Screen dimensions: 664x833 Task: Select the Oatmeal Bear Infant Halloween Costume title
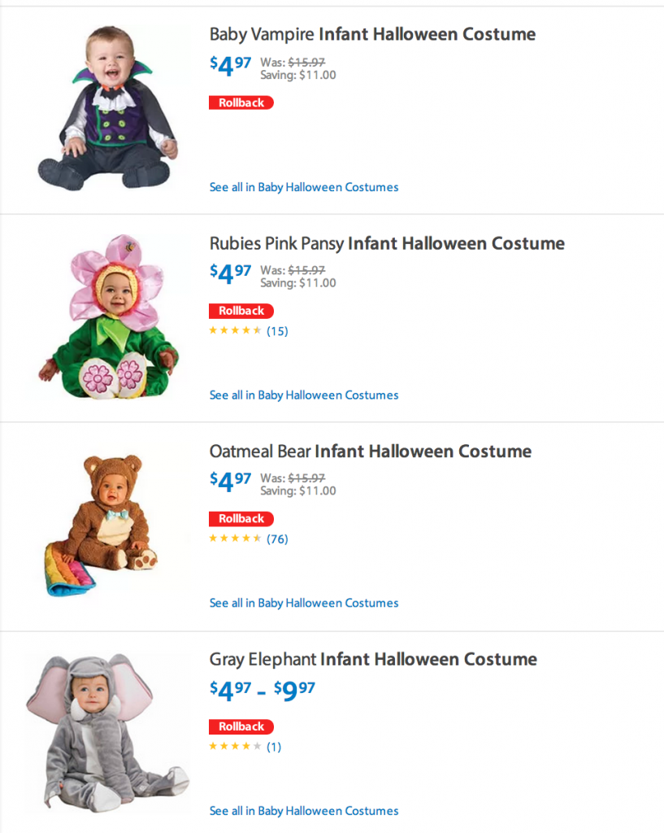point(370,451)
